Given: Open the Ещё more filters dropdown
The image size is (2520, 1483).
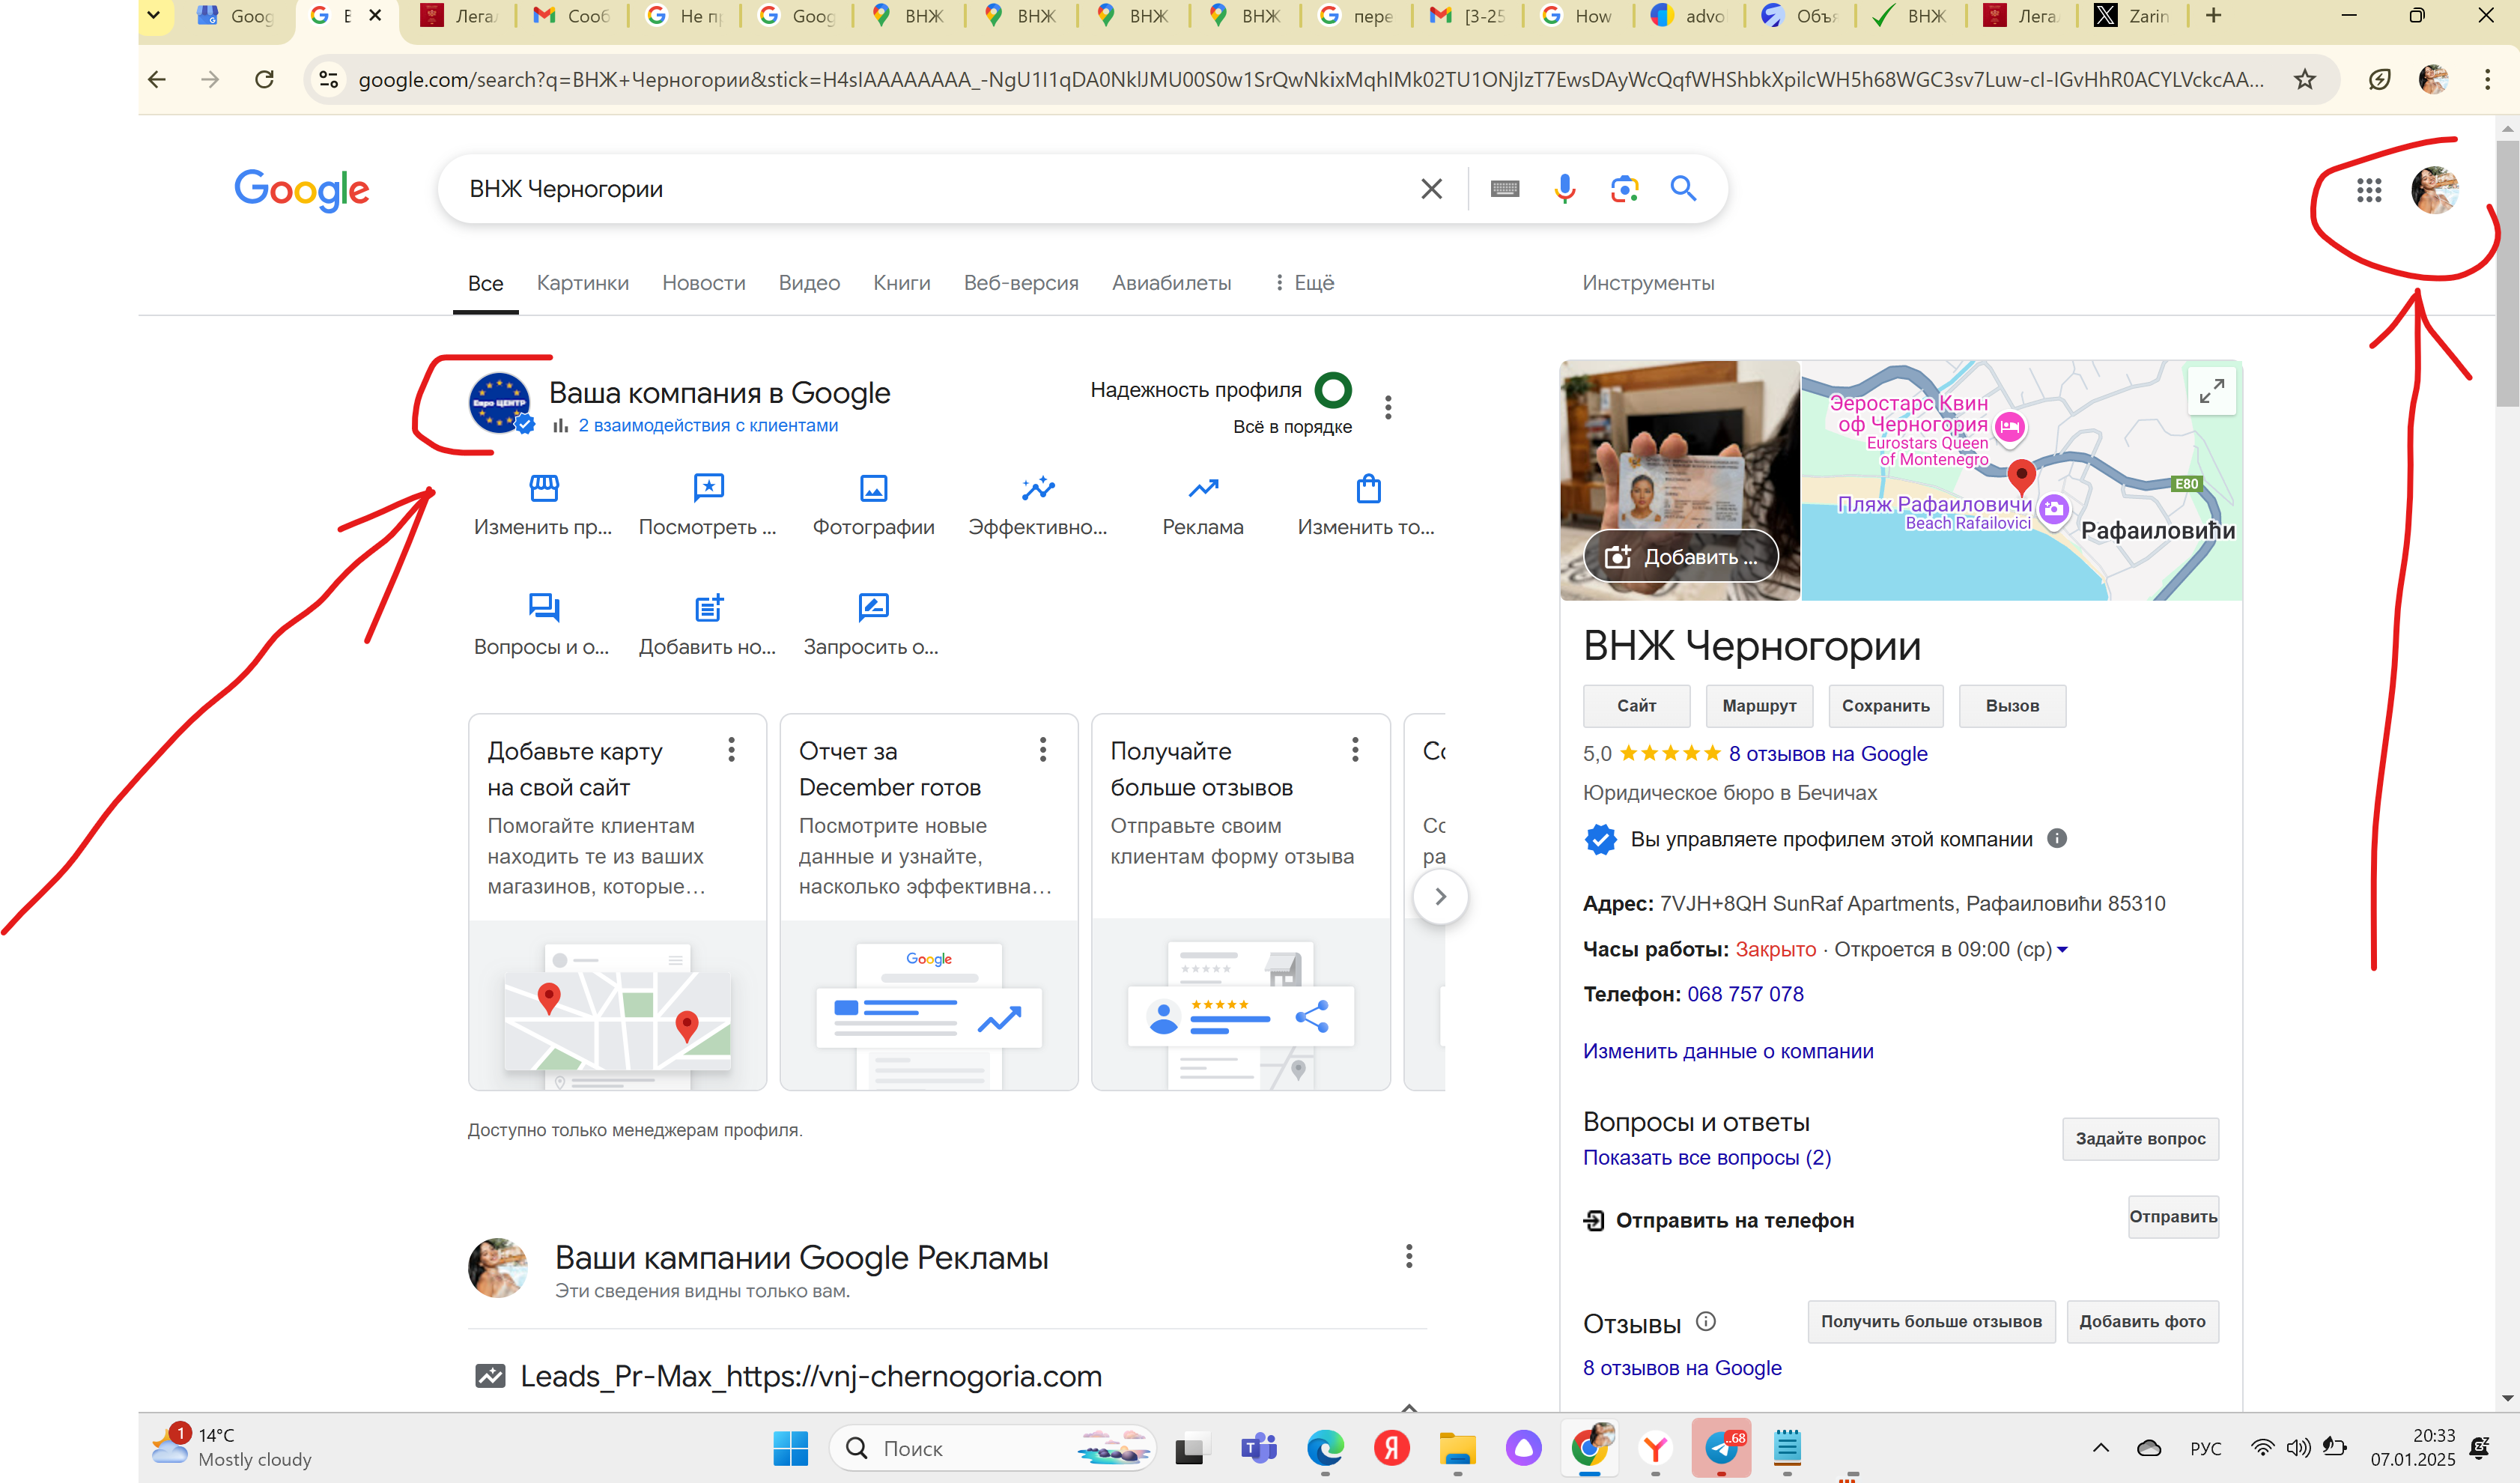Looking at the screenshot, I should tap(1304, 283).
